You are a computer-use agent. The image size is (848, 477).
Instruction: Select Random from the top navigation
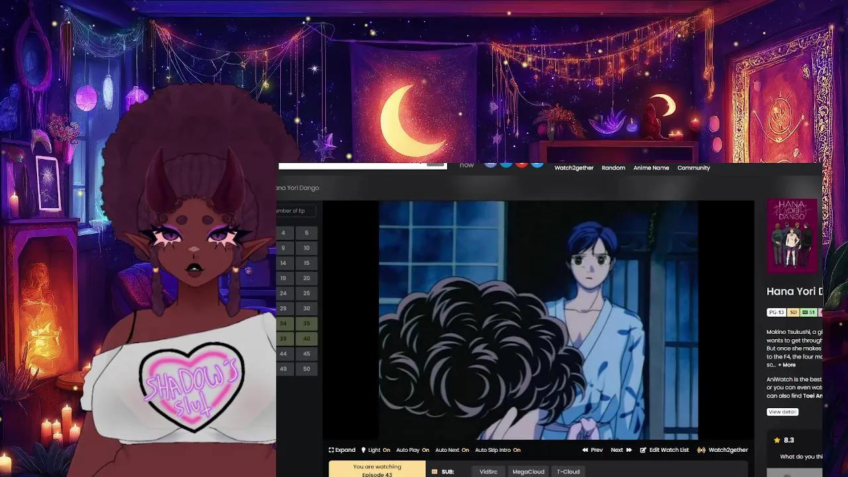613,168
